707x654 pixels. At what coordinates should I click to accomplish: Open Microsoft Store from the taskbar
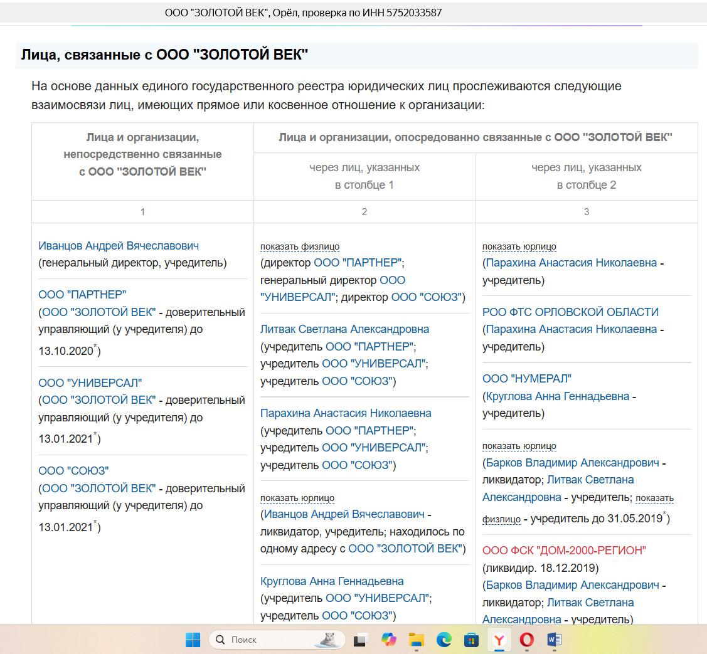coord(472,640)
